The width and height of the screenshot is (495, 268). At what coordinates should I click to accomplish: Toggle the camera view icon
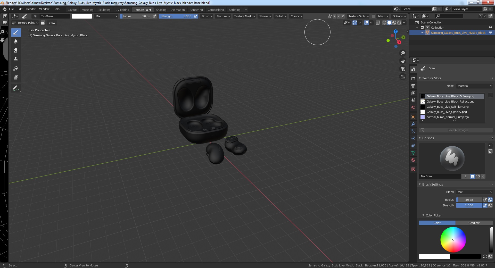[402, 69]
